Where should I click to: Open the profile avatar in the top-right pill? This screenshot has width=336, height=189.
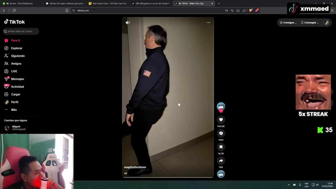click(326, 23)
